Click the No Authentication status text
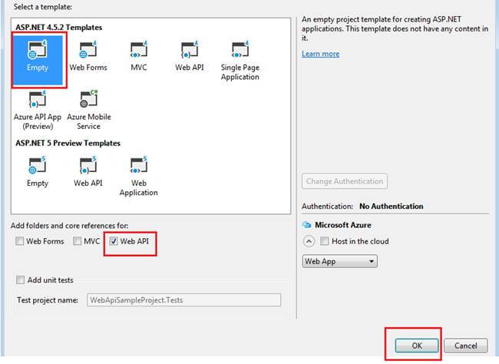The image size is (499, 364). coord(391,207)
